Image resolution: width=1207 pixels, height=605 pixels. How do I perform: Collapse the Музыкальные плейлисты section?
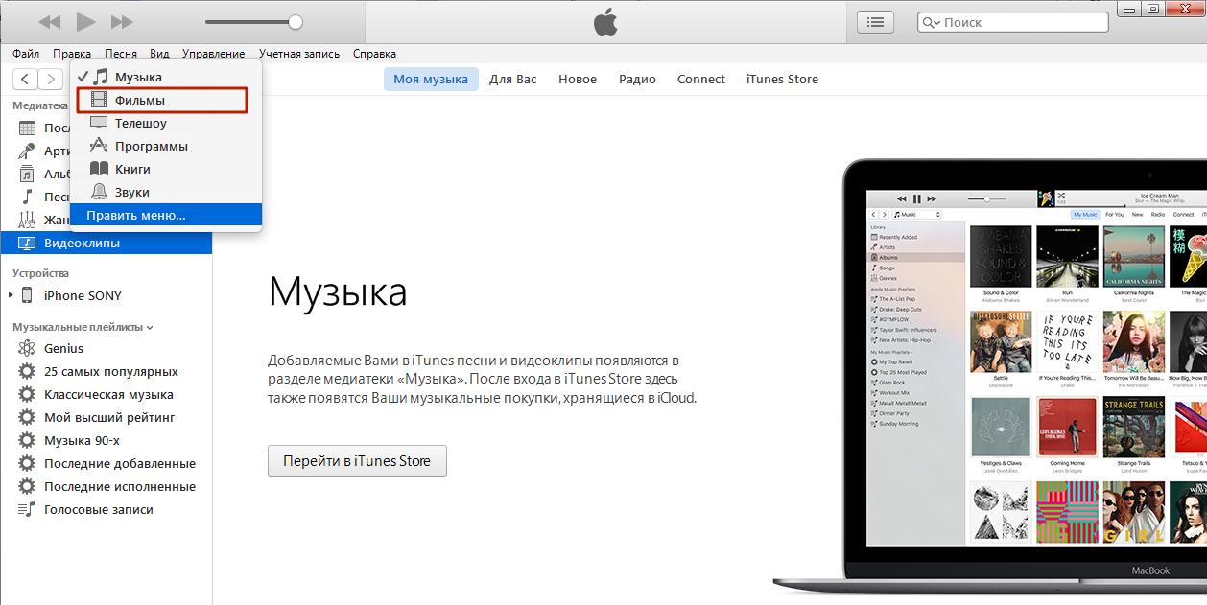[150, 328]
